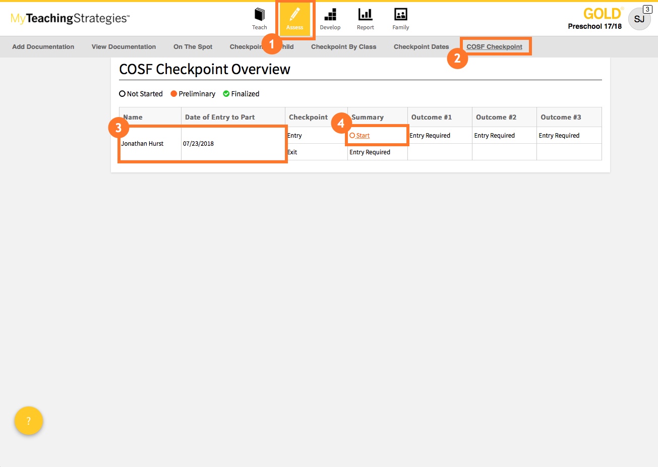This screenshot has width=658, height=467.
Task: Click the 07/23/2018 entry date cell
Action: [x=199, y=144]
